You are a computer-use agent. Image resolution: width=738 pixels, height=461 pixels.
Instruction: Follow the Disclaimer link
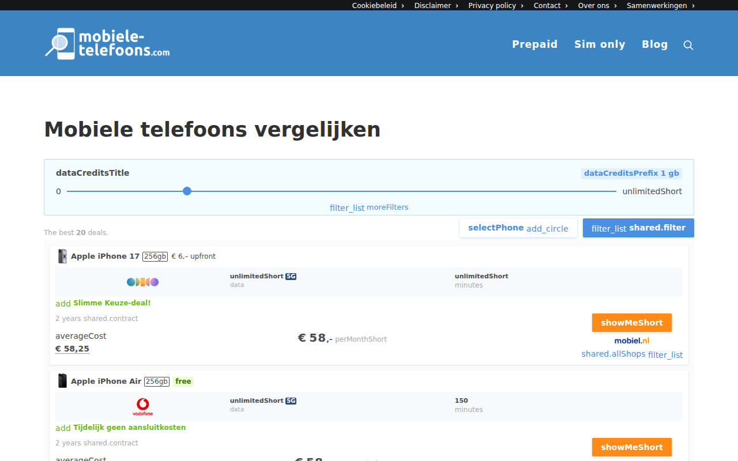436,5
